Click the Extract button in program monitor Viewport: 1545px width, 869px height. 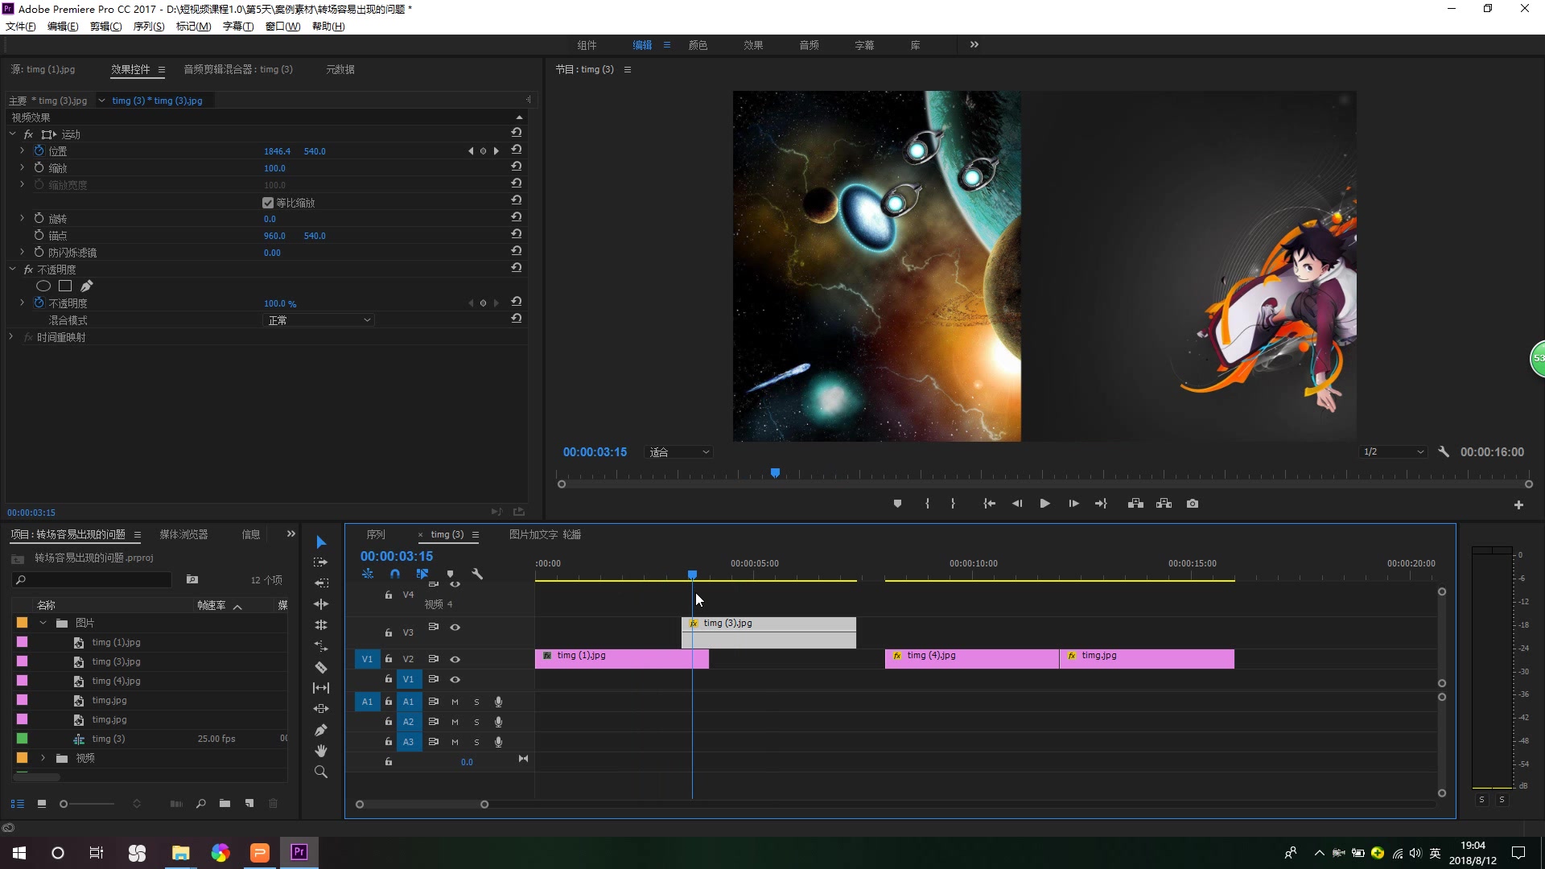pos(1164,504)
